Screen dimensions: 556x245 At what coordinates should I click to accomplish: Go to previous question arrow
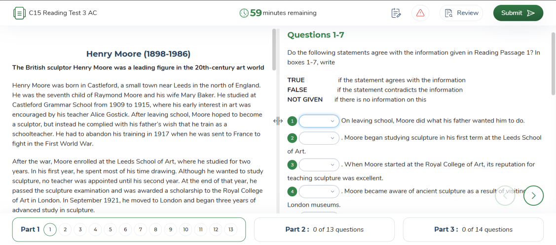(505, 195)
